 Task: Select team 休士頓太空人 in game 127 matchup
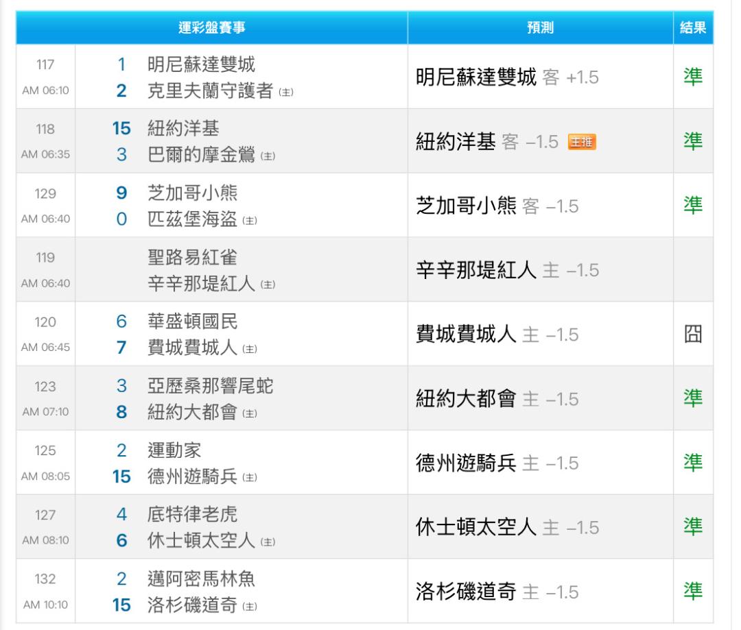[x=201, y=540]
